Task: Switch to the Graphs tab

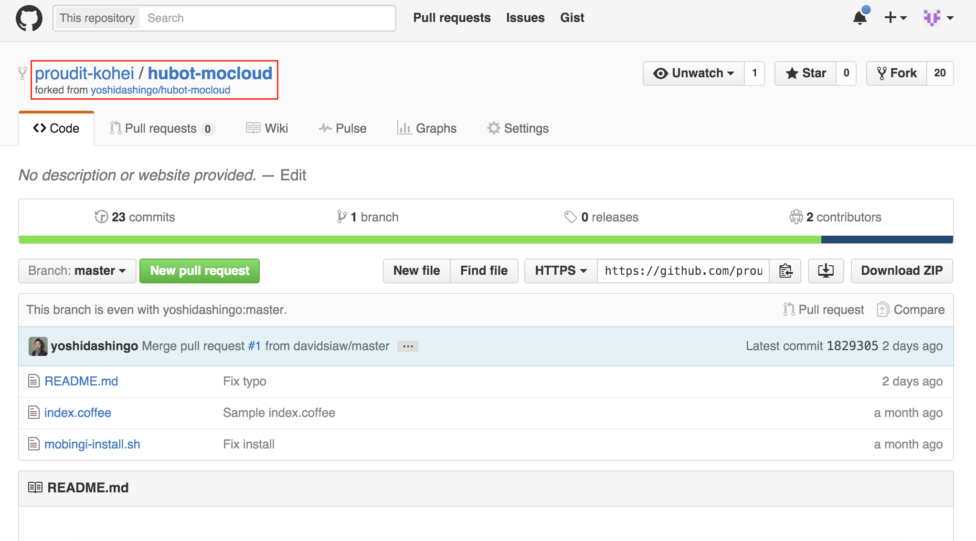Action: click(x=426, y=128)
